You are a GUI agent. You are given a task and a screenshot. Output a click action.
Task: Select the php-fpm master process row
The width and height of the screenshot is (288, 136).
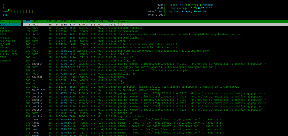point(151,51)
